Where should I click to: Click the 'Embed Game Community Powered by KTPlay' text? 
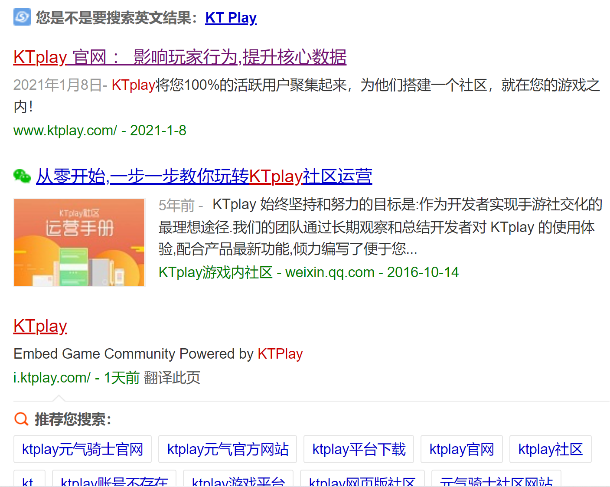158,353
